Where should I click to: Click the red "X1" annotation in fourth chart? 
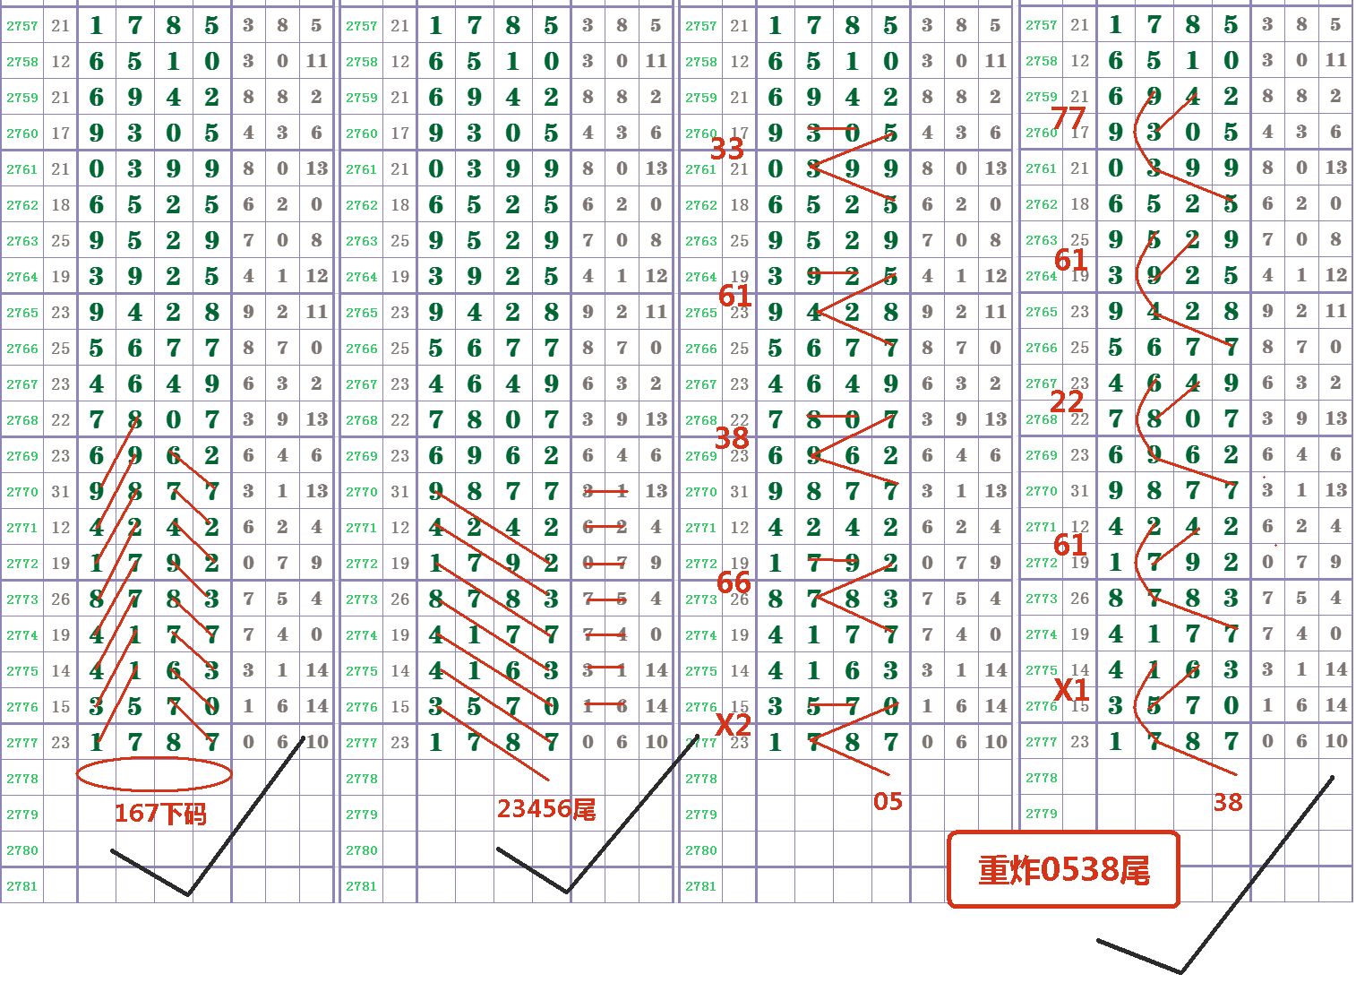(x=1071, y=689)
